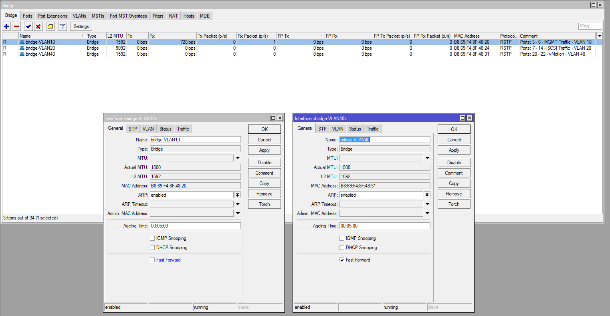Click the red minus Remove icon
This screenshot has width=610, height=316.
(16, 26)
